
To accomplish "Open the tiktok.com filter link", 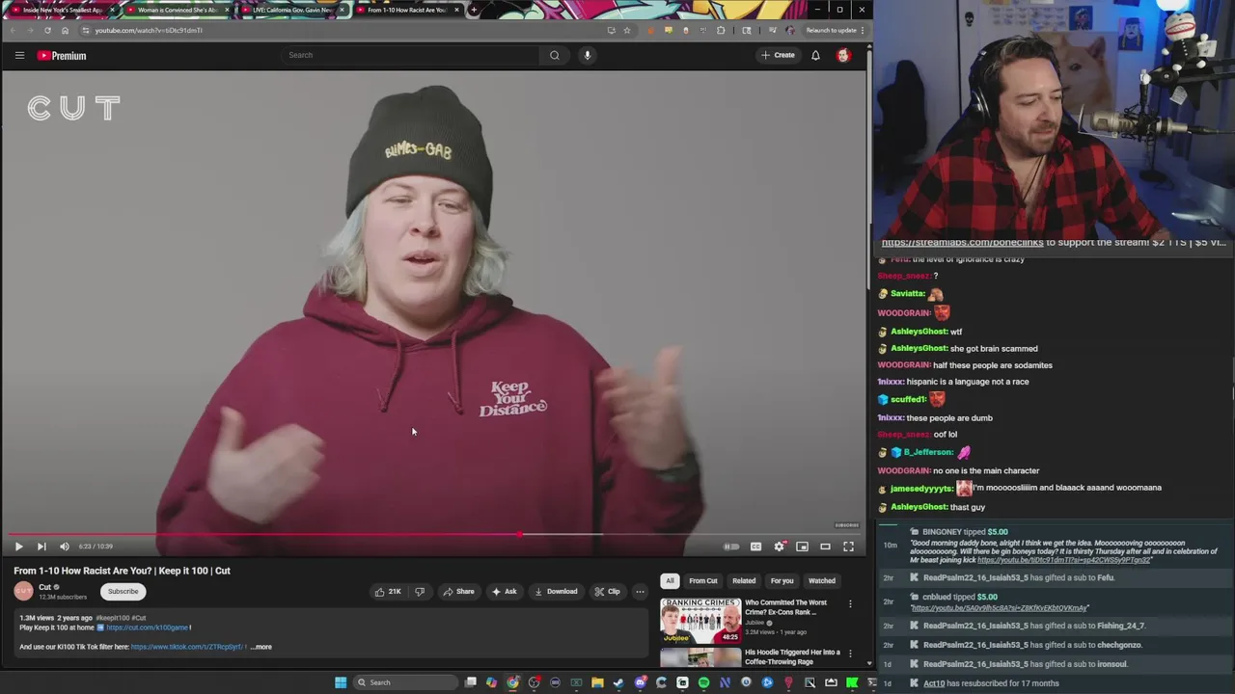I will tap(189, 647).
